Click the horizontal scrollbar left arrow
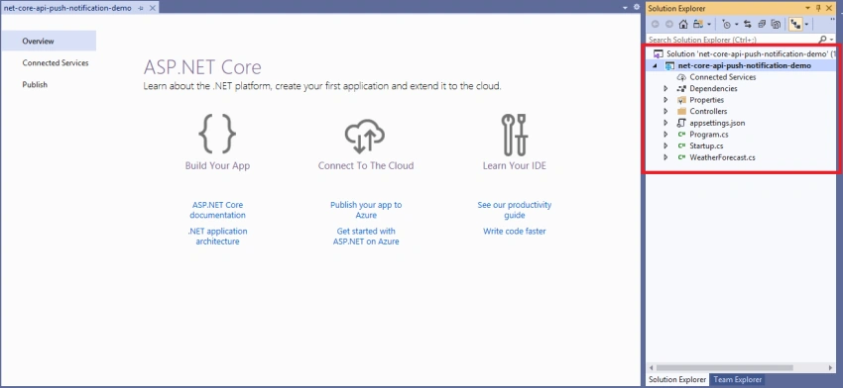This screenshot has height=388, width=843. (652, 368)
